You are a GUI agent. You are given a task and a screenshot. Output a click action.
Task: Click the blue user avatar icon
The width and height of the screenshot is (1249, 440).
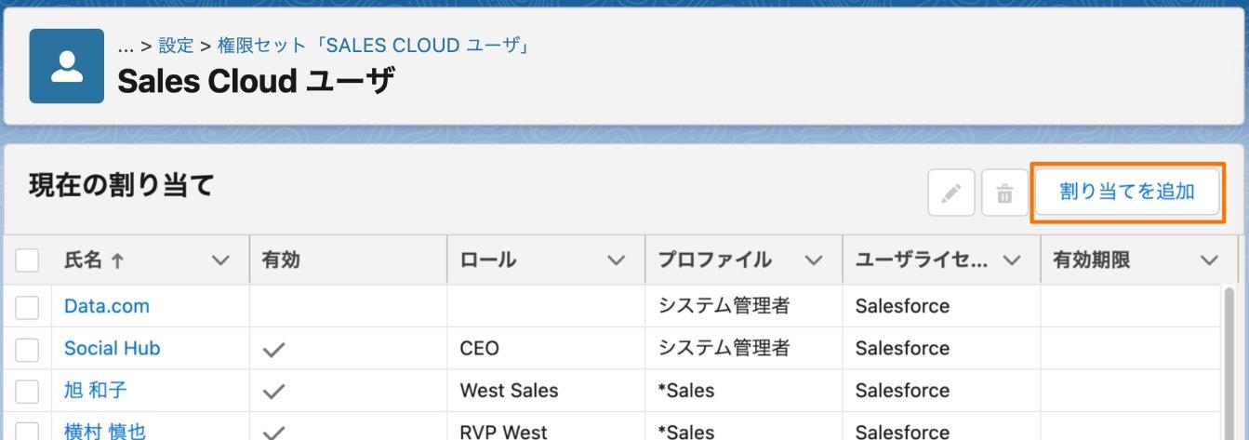(67, 66)
